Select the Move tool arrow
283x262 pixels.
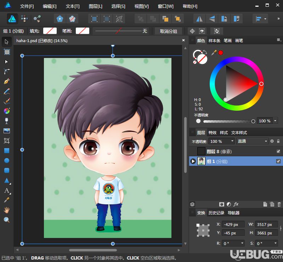[7, 42]
